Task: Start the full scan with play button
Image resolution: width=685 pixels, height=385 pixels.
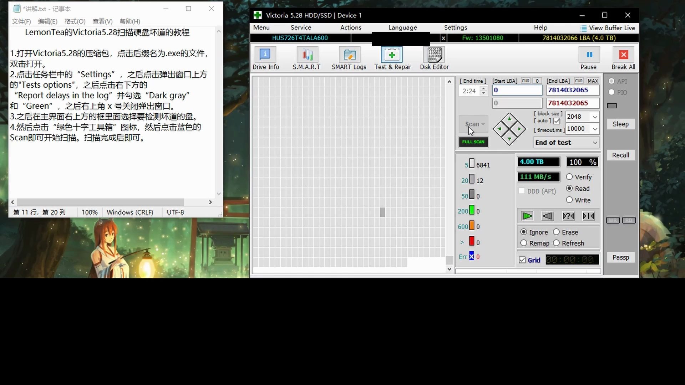Action: [527, 216]
